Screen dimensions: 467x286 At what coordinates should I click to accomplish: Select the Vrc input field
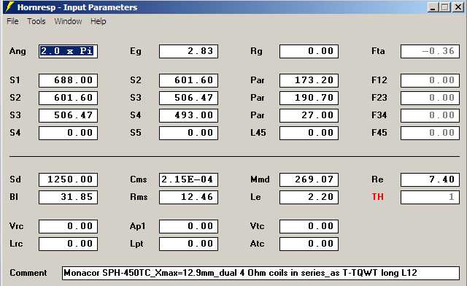coord(68,226)
